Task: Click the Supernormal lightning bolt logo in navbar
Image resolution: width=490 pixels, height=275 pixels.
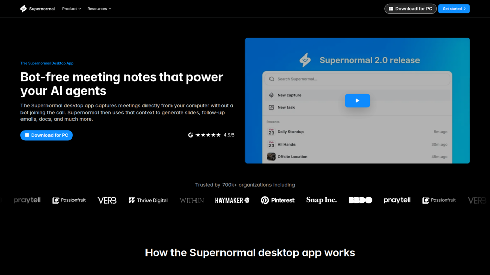Action: click(23, 9)
